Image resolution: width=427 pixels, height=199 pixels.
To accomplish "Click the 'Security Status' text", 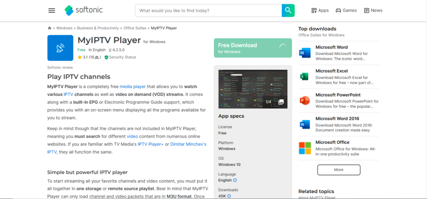I will 123,57.
